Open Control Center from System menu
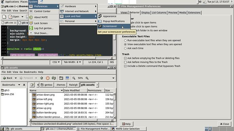This screenshot has height=131, width=234. click(44, 11)
